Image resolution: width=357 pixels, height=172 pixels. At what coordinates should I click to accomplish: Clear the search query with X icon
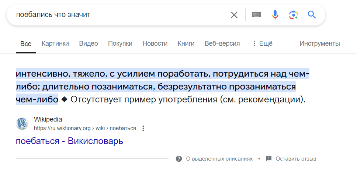pos(234,15)
